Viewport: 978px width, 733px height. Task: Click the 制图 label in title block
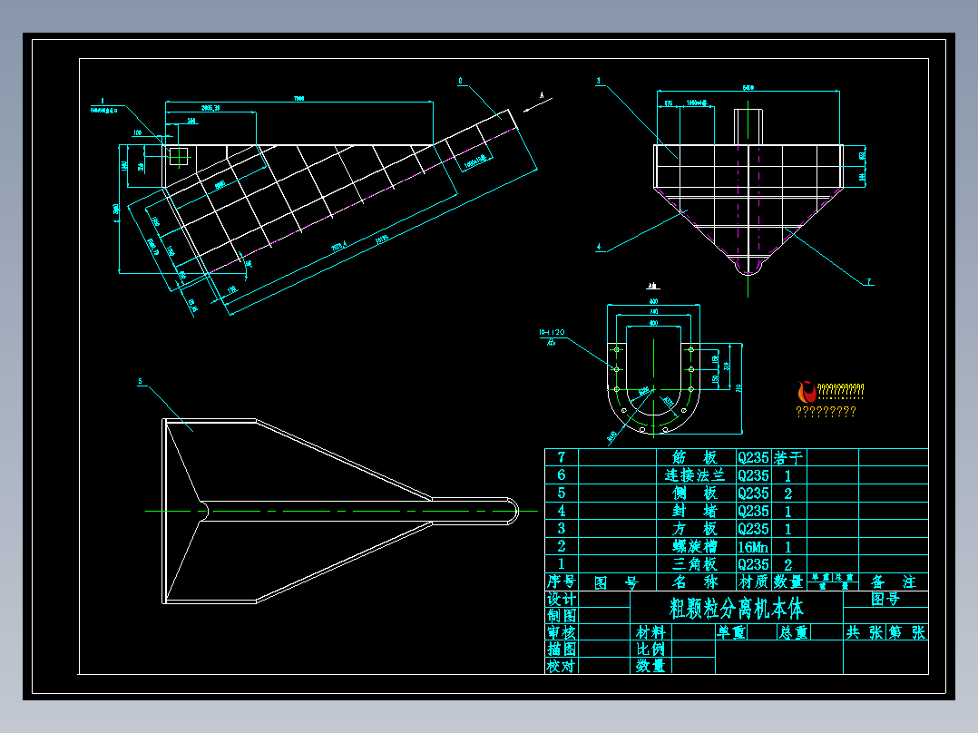[x=562, y=616]
